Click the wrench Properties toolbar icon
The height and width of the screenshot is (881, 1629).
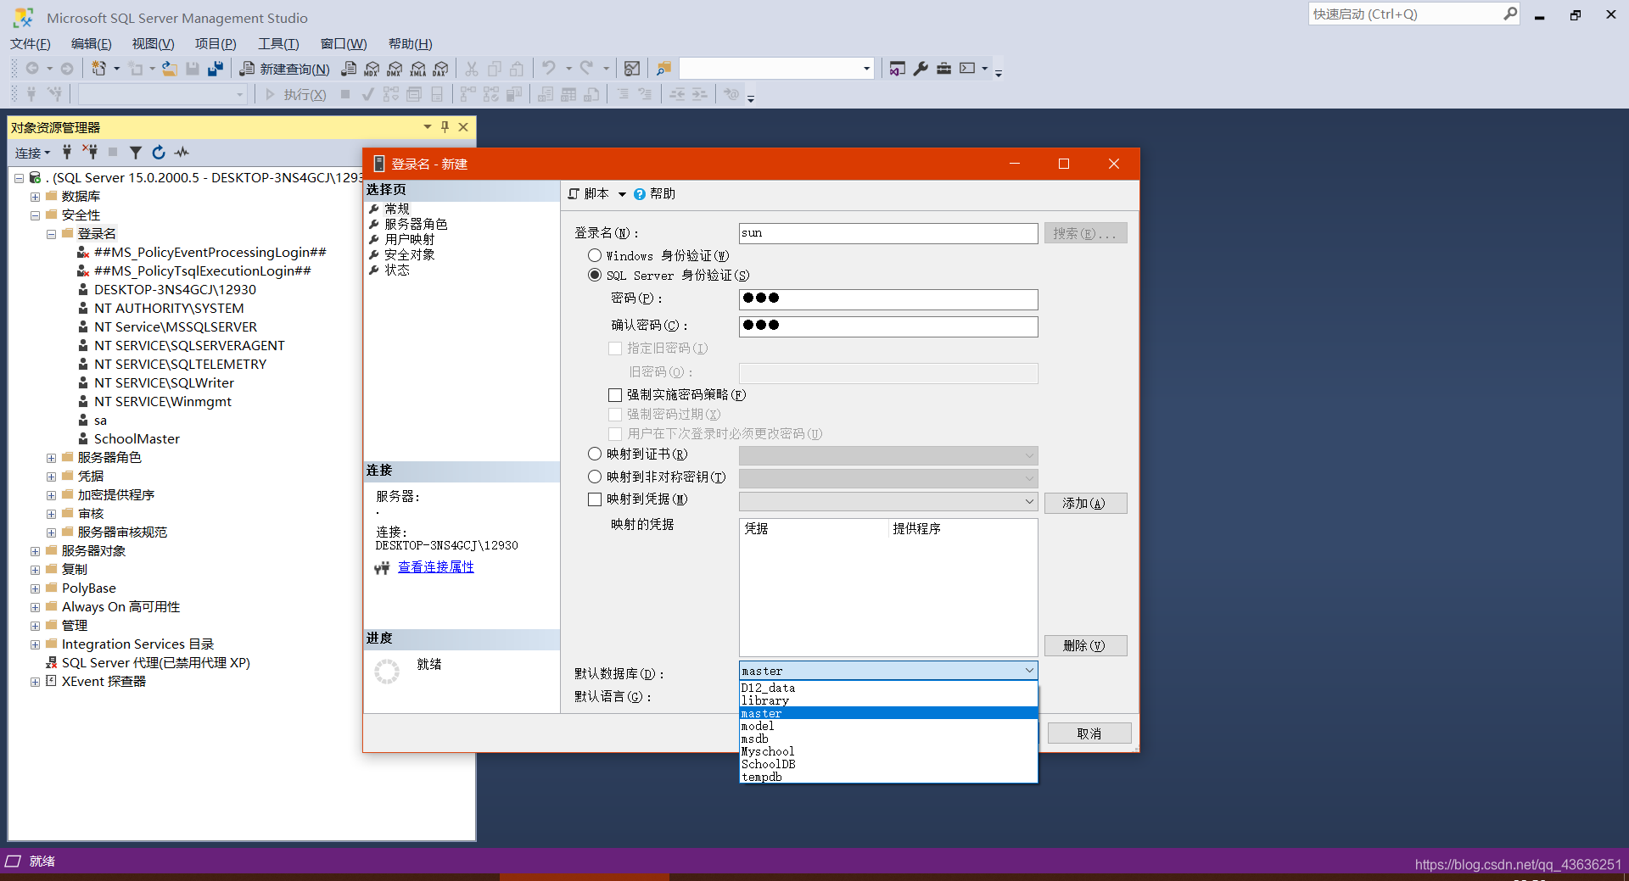[x=921, y=69]
